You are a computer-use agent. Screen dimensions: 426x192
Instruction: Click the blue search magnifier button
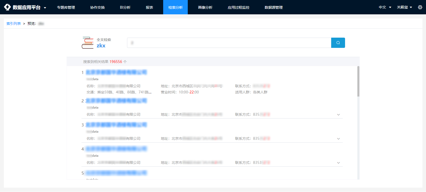pyautogui.click(x=338, y=43)
